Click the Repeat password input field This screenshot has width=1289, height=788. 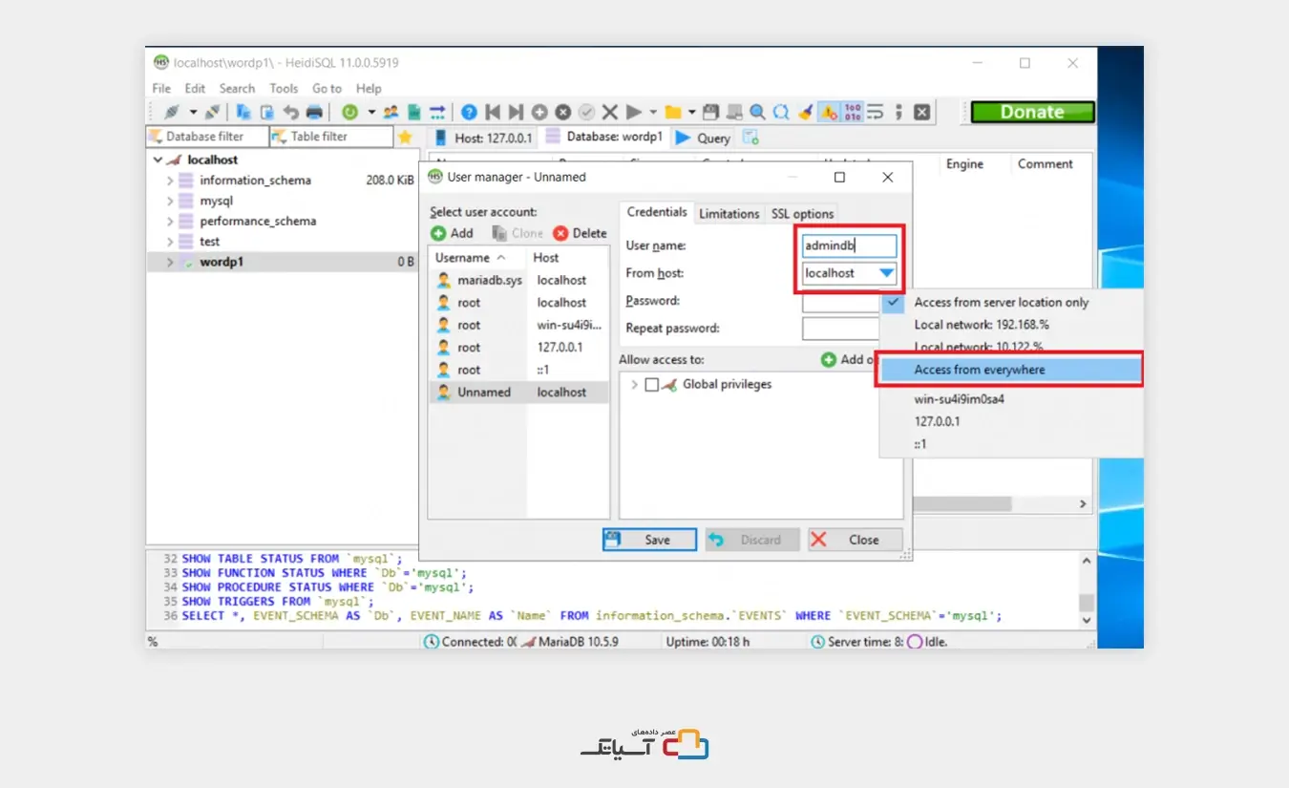click(840, 329)
